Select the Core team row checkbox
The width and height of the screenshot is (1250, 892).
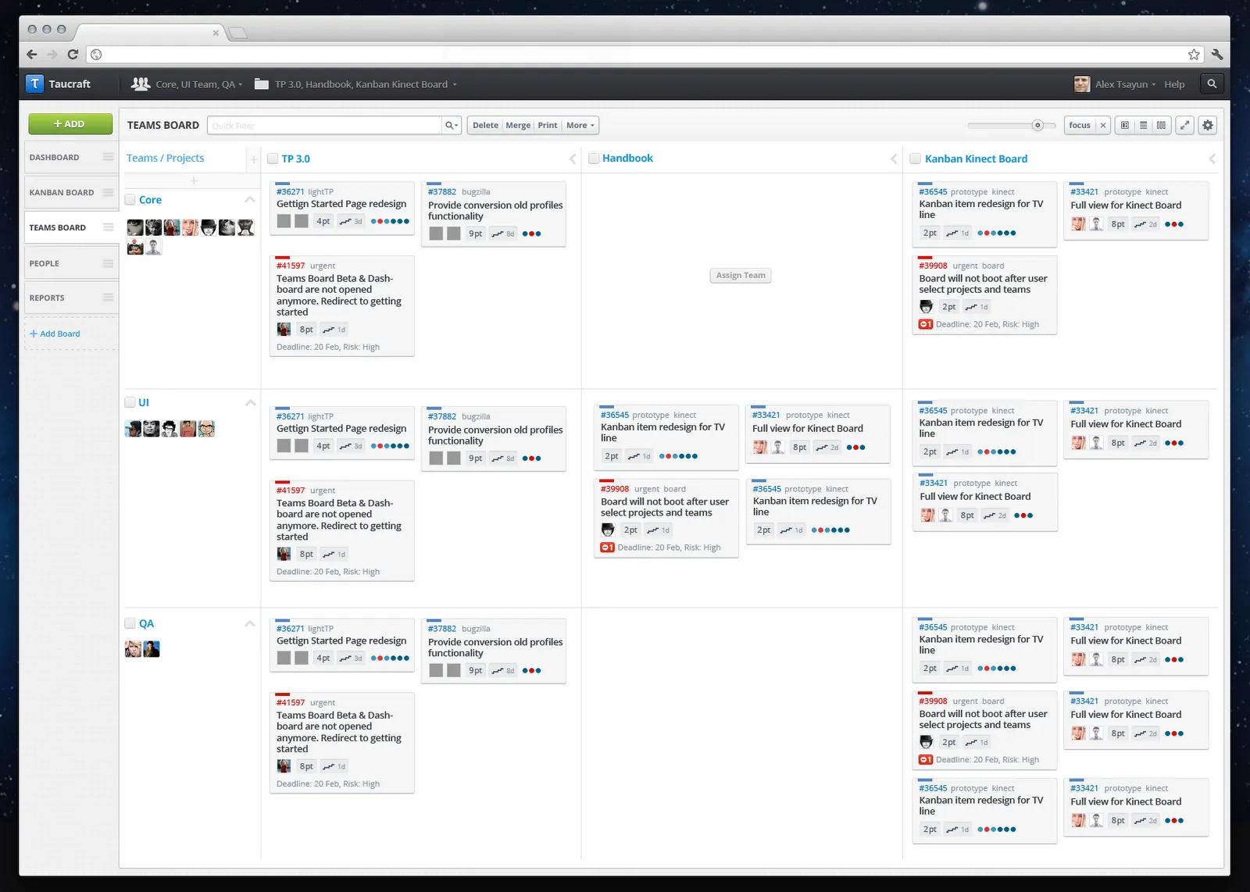130,200
